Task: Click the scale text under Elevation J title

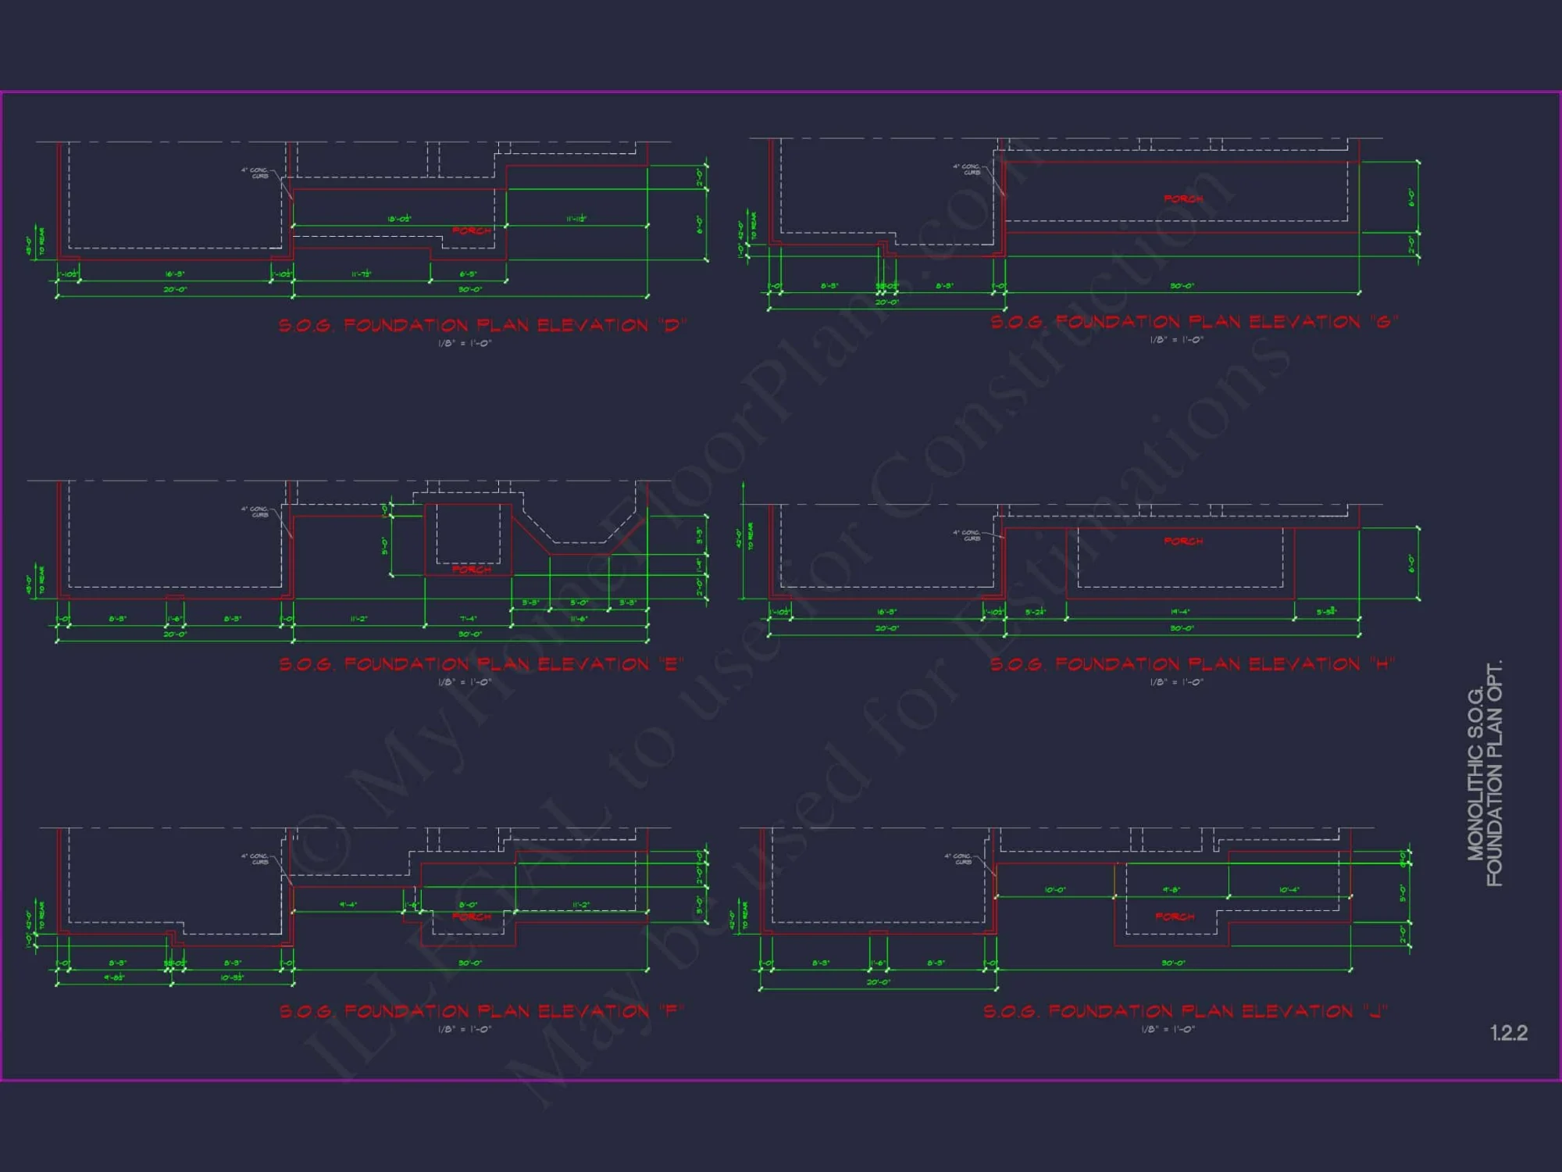Action: click(x=1168, y=1029)
